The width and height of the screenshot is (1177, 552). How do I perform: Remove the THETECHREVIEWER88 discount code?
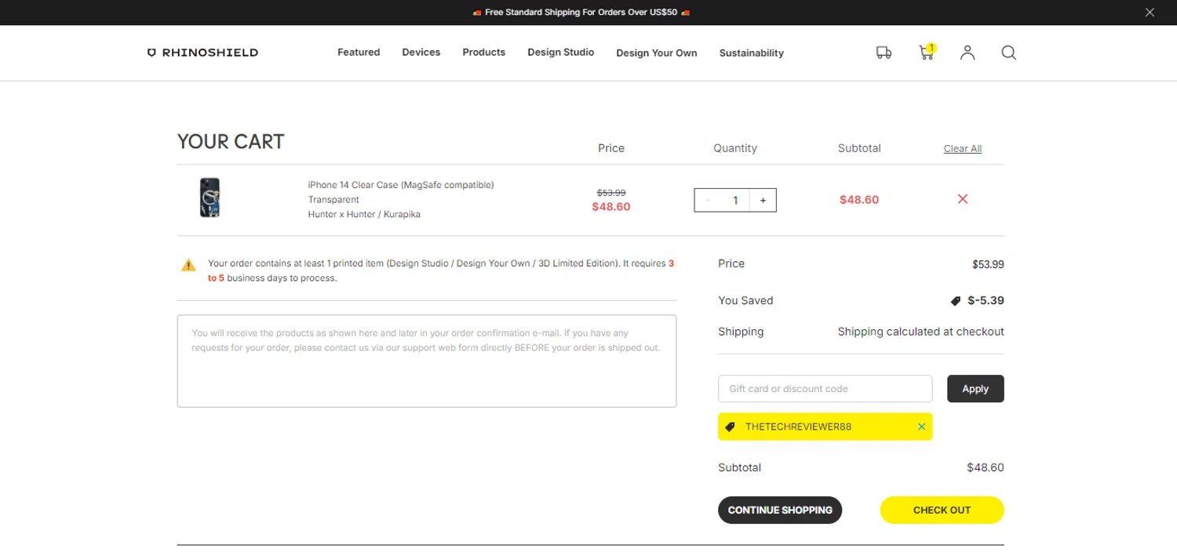(922, 427)
